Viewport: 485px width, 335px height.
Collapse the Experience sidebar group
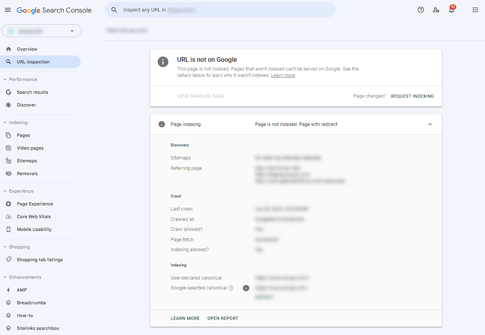click(x=5, y=191)
